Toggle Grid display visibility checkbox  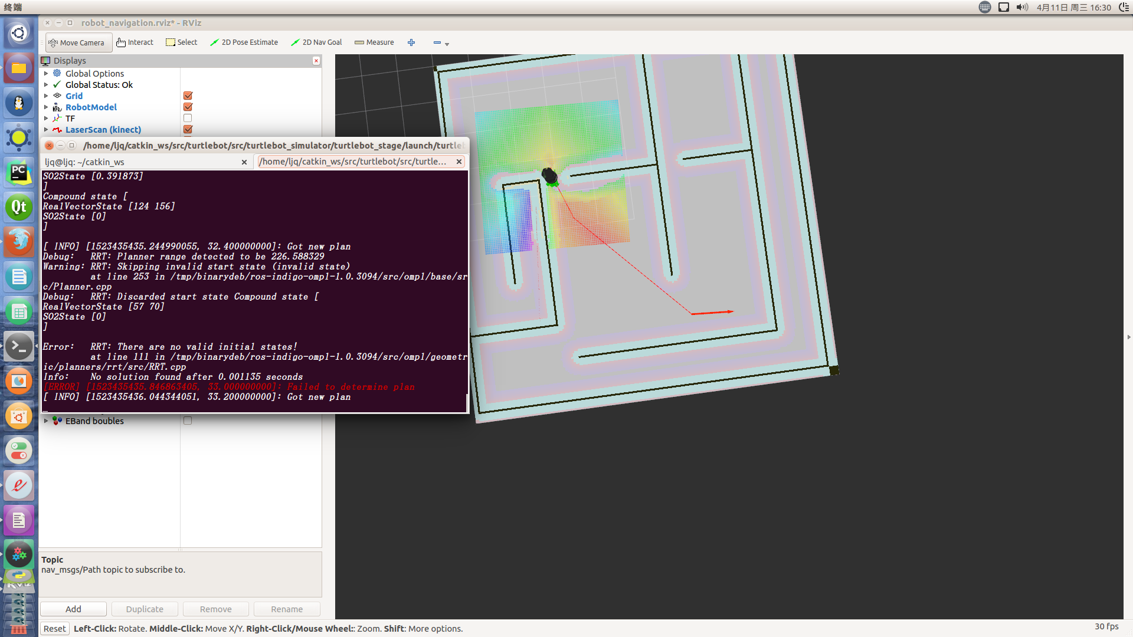pos(188,95)
